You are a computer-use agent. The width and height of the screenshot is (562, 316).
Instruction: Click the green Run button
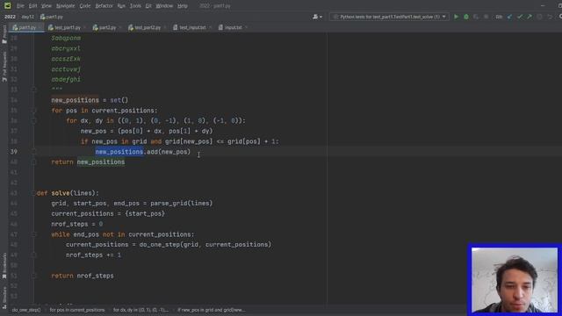[456, 17]
